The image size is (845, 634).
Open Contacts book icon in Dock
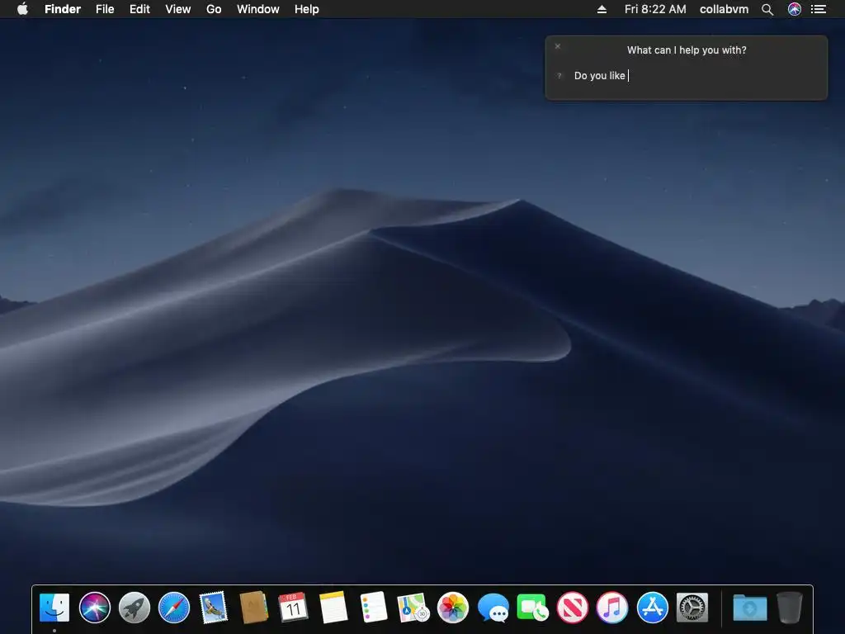click(x=253, y=608)
